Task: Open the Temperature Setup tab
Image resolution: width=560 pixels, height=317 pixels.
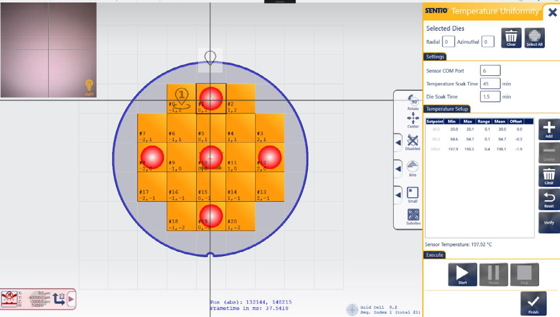Action: coord(447,109)
